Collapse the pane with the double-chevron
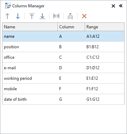This screenshot has height=134, width=127. (x=121, y=6)
